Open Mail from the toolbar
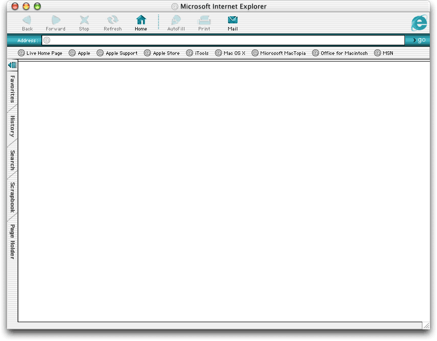The height and width of the screenshot is (341, 437). [233, 20]
